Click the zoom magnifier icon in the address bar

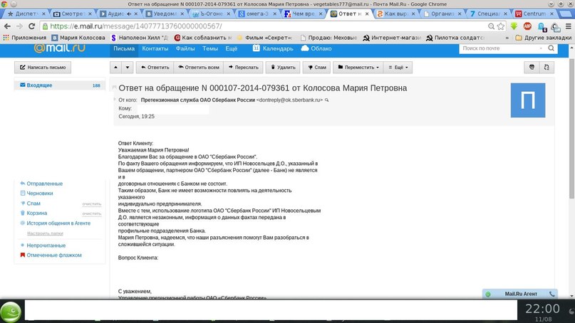[x=492, y=26]
